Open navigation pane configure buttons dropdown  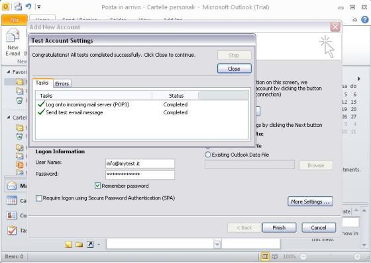99,244
